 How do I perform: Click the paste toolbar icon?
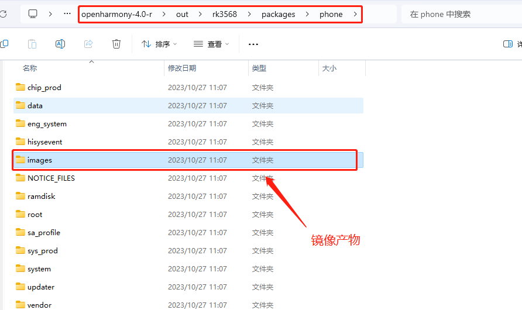click(x=32, y=44)
